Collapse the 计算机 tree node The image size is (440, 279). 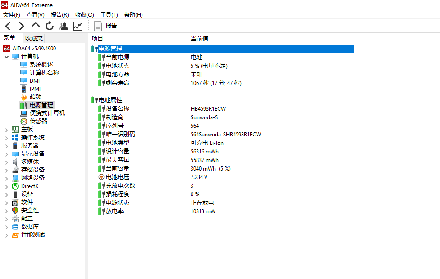7,57
